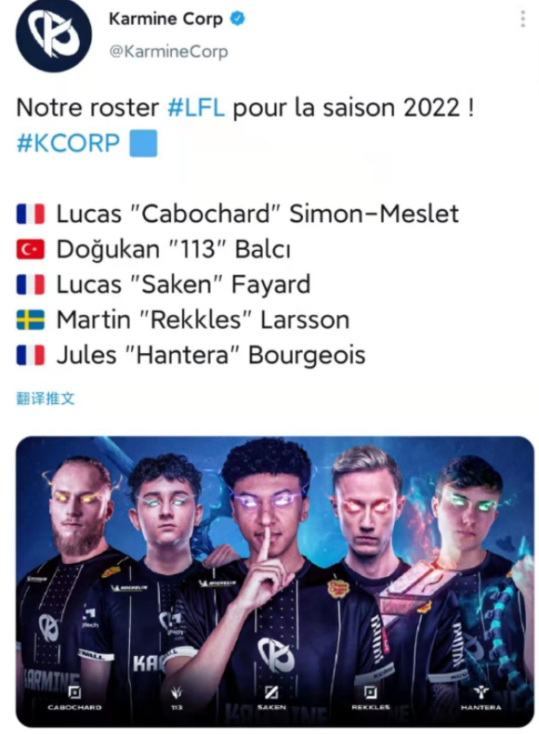Click the blue square emoji after #KCORP
Viewport: 539px width, 734px height.
143,143
